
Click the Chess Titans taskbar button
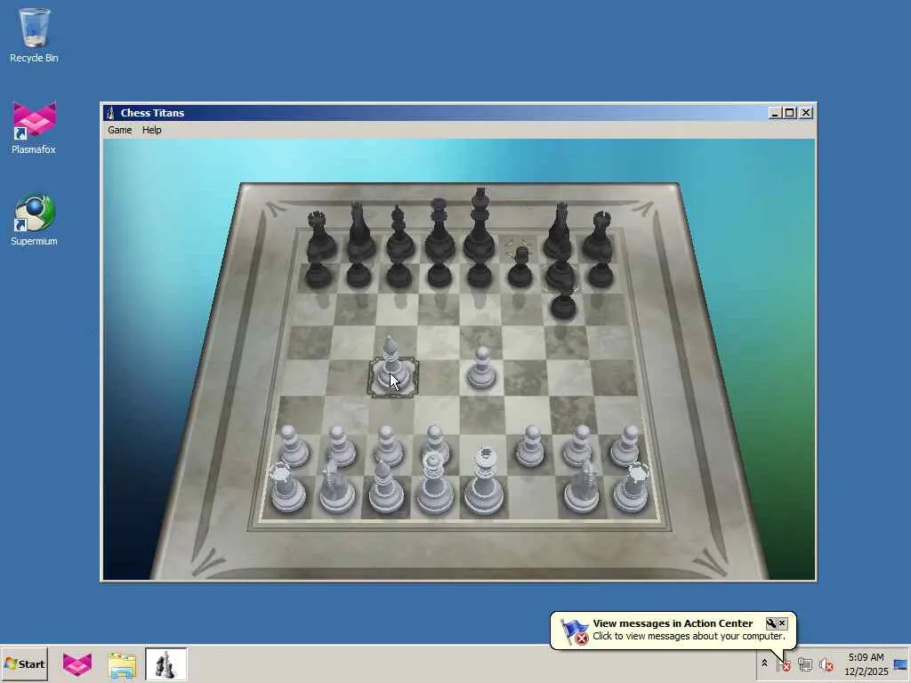tap(166, 663)
